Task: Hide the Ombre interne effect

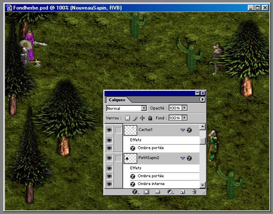Action: (x=109, y=184)
